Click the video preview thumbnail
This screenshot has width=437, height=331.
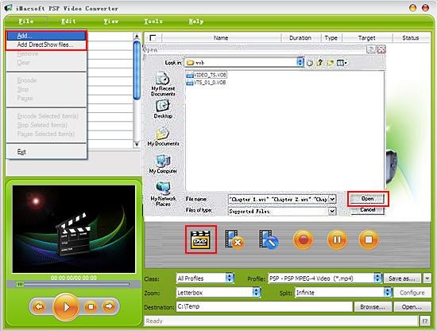74,229
